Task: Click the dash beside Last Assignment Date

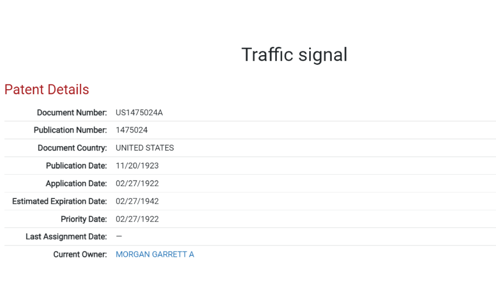Action: [119, 236]
